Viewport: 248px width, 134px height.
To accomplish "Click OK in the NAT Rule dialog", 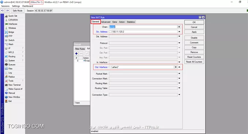I will 194,22.
